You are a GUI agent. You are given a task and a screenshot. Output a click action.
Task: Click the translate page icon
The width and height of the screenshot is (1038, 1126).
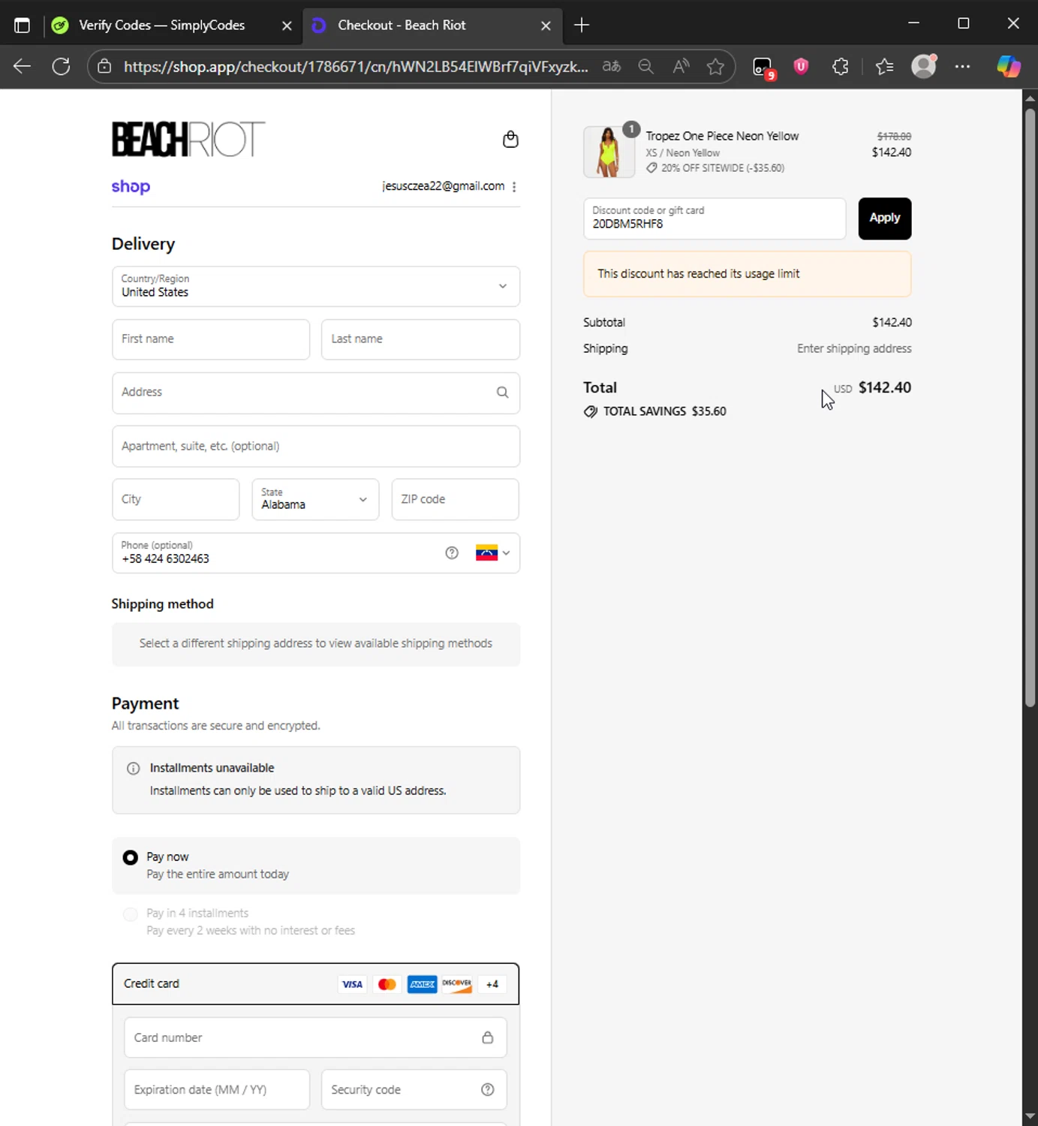(x=612, y=67)
